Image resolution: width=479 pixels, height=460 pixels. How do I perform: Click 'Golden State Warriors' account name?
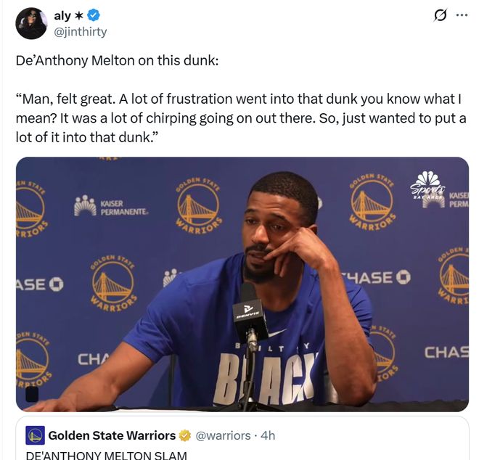point(112,435)
